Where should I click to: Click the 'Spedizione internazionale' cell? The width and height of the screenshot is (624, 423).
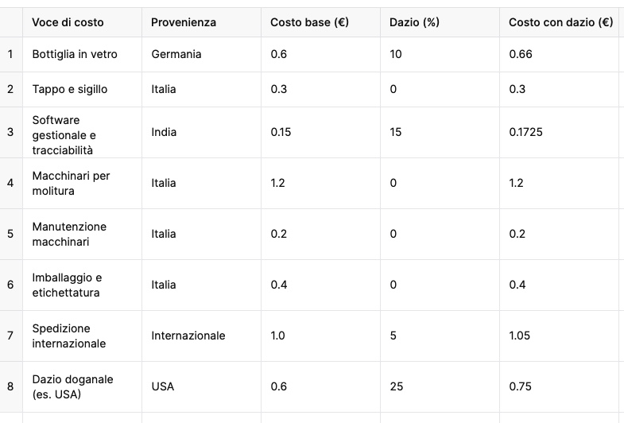click(x=68, y=336)
